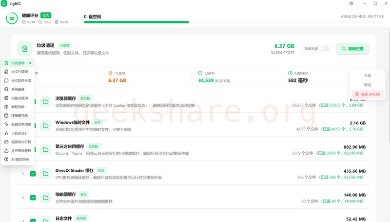The height and width of the screenshot is (222, 390).
Task: Uncheck the DirectX Shader 缓存 checkbox
Action: pos(33,174)
